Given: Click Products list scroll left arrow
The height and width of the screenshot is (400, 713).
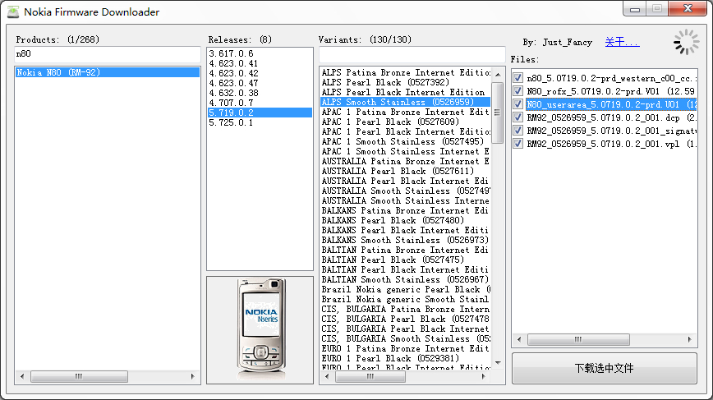Looking at the screenshot, I should tap(22, 376).
